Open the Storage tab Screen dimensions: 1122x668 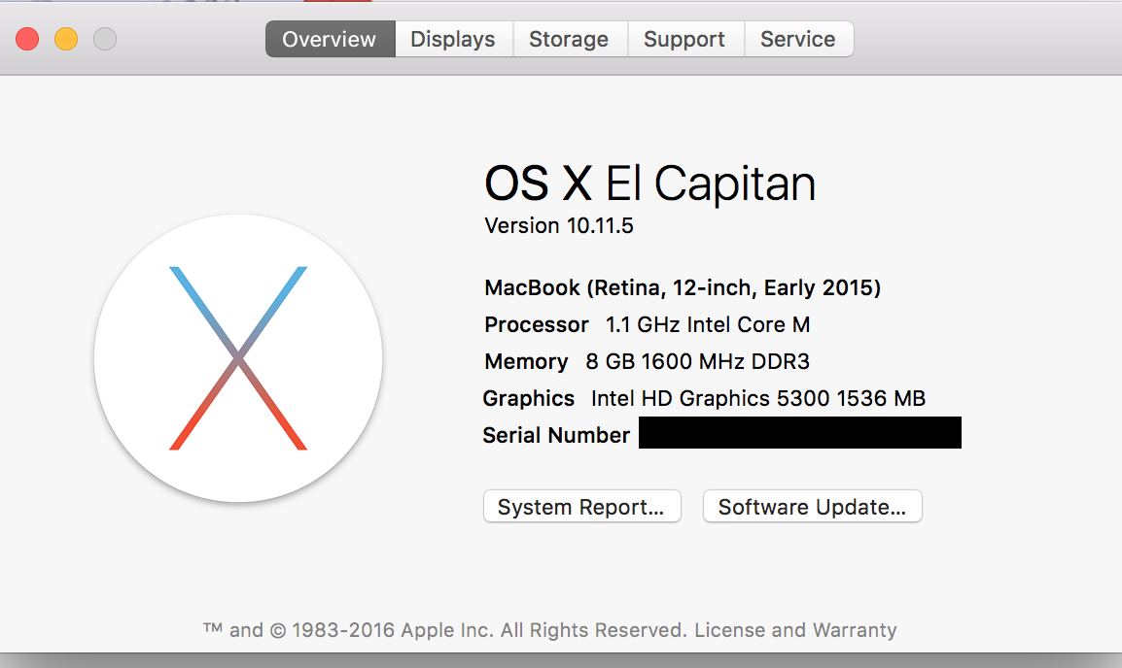569,40
